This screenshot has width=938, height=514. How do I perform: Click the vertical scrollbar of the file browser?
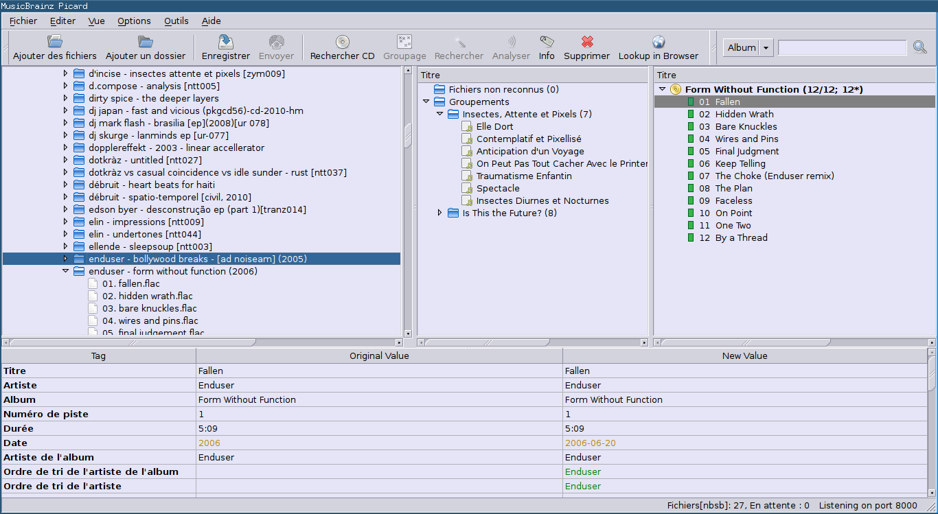(x=408, y=202)
